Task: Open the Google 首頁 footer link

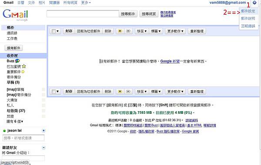Action: [x=190, y=131]
